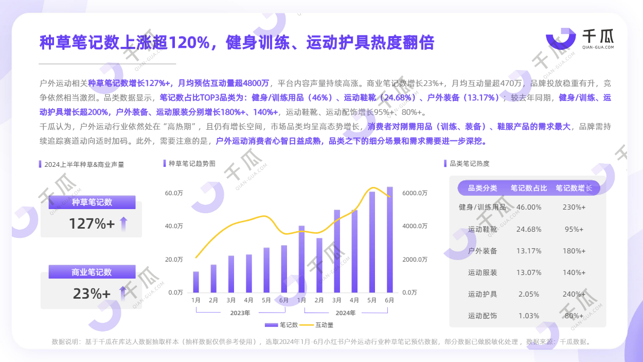Click the 80%+ cell
Image resolution: width=643 pixels, height=362 pixels.
point(575,316)
